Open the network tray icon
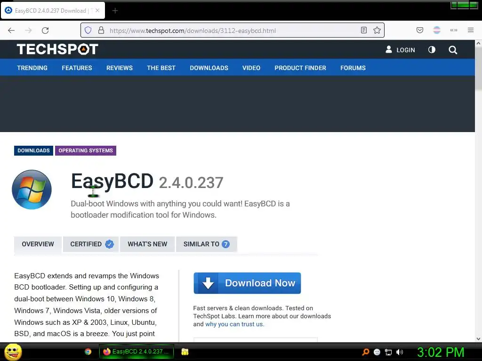This screenshot has width=482, height=361. (x=388, y=352)
